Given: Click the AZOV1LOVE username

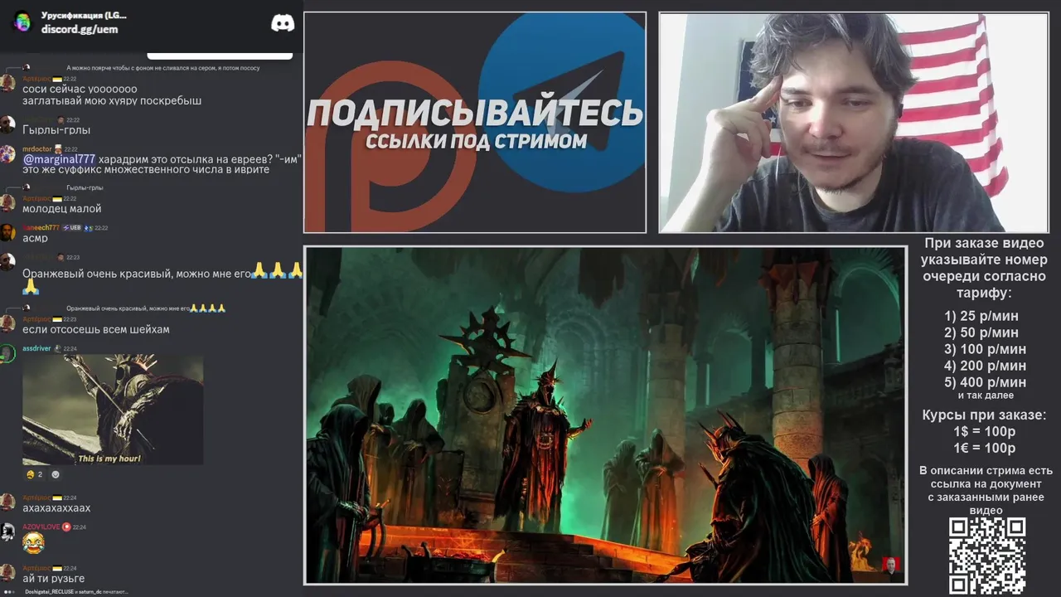Looking at the screenshot, I should tap(41, 527).
